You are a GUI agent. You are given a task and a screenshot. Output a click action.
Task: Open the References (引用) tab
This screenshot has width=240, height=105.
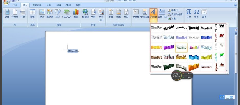pos(49,5)
